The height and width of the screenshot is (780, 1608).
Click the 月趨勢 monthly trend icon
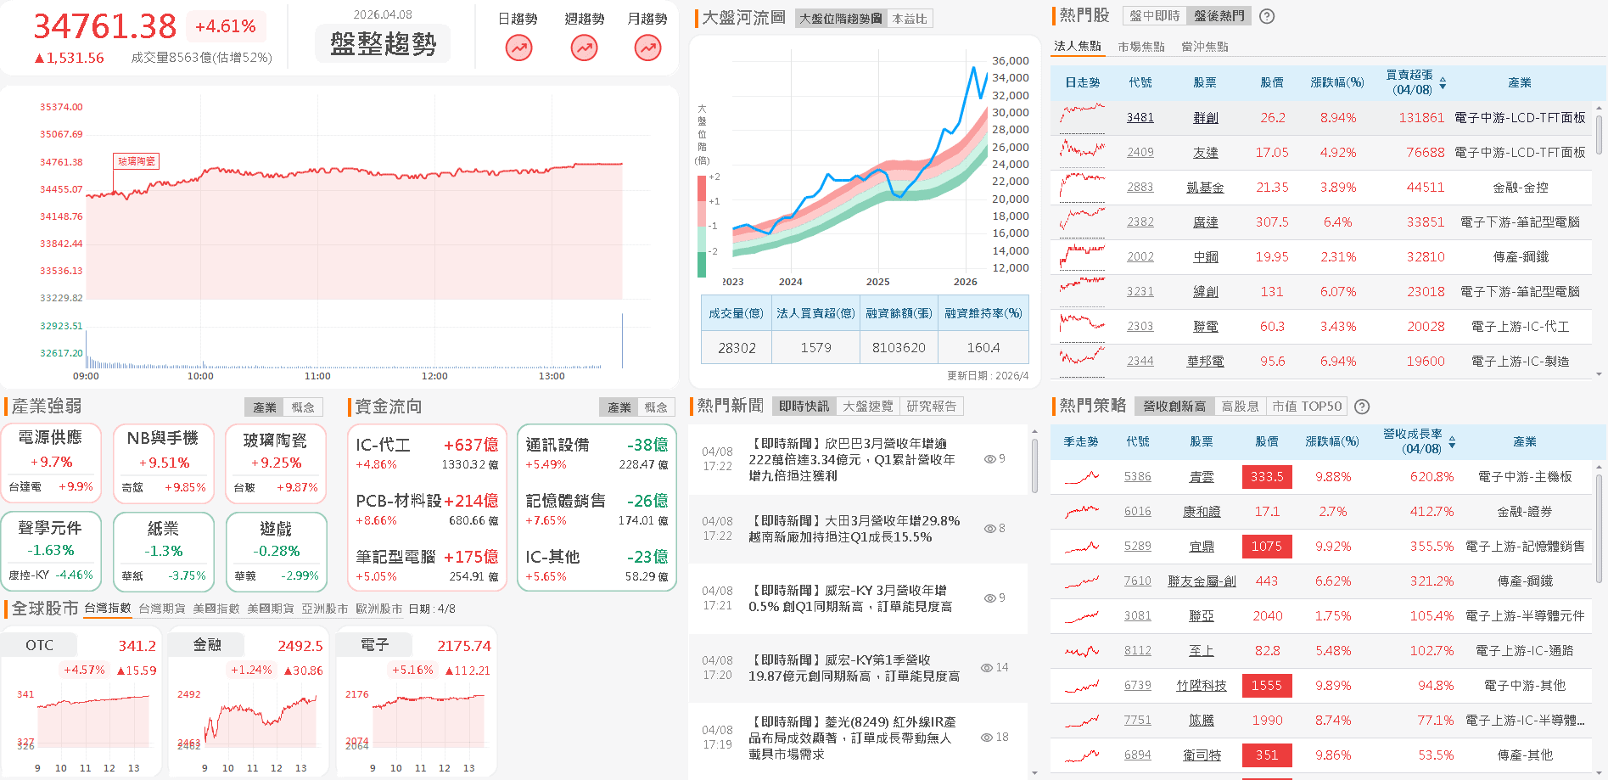click(647, 48)
